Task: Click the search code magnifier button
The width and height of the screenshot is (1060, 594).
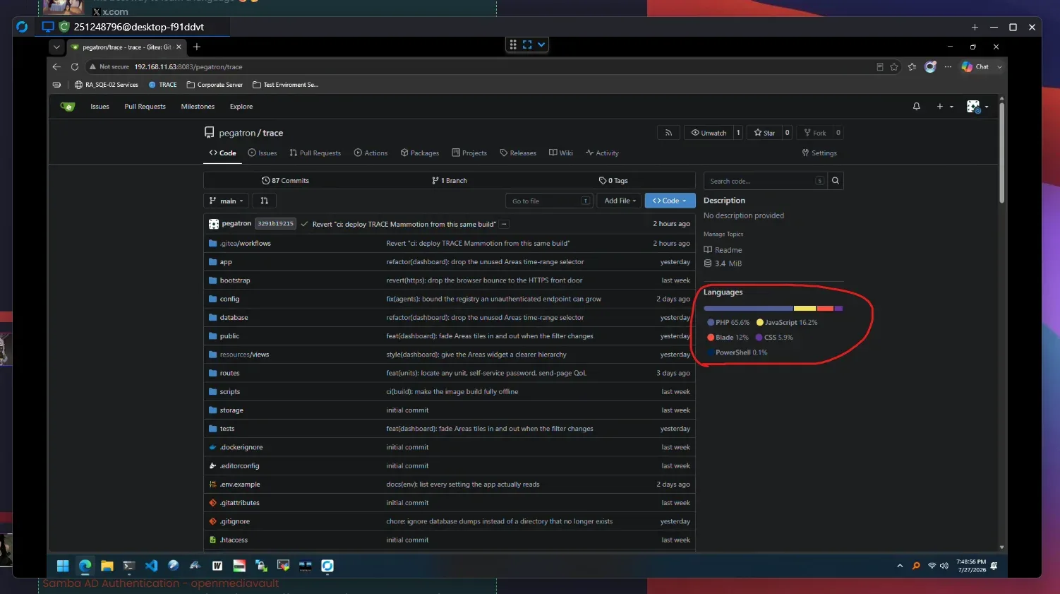Action: (835, 181)
